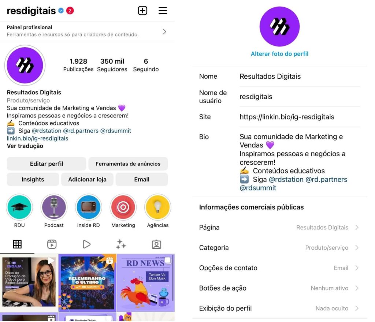
Task: Expand the Painel profissional chevron
Action: tap(164, 31)
